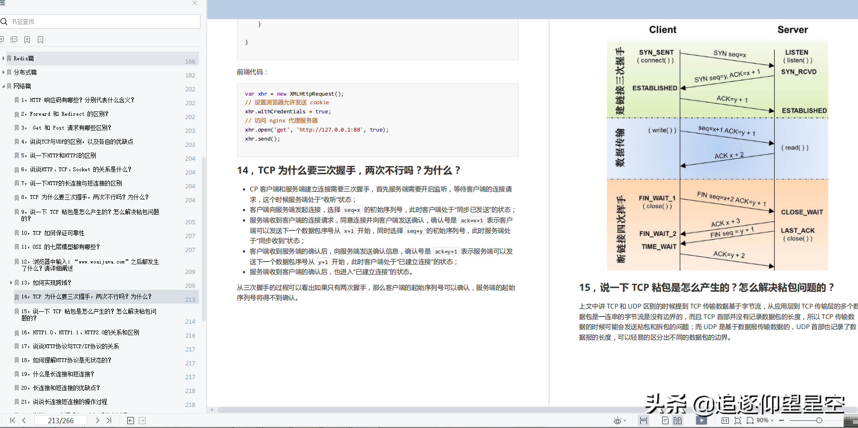Add a new bookmark with the plus bookmark icon
The width and height of the screenshot is (858, 428).
pyautogui.click(x=27, y=40)
